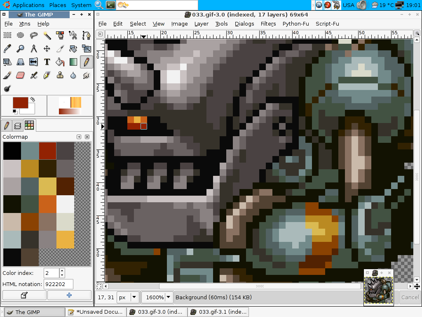
Task: Click the 033.gif-3.1 taskbar entry
Action: click(218, 312)
